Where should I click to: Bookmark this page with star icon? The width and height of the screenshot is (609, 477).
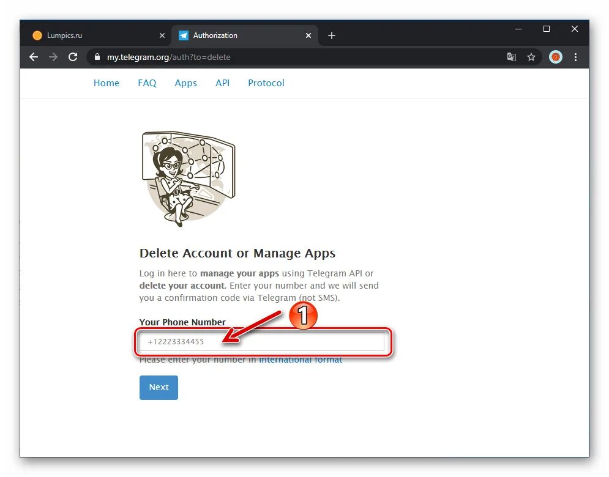coord(531,57)
